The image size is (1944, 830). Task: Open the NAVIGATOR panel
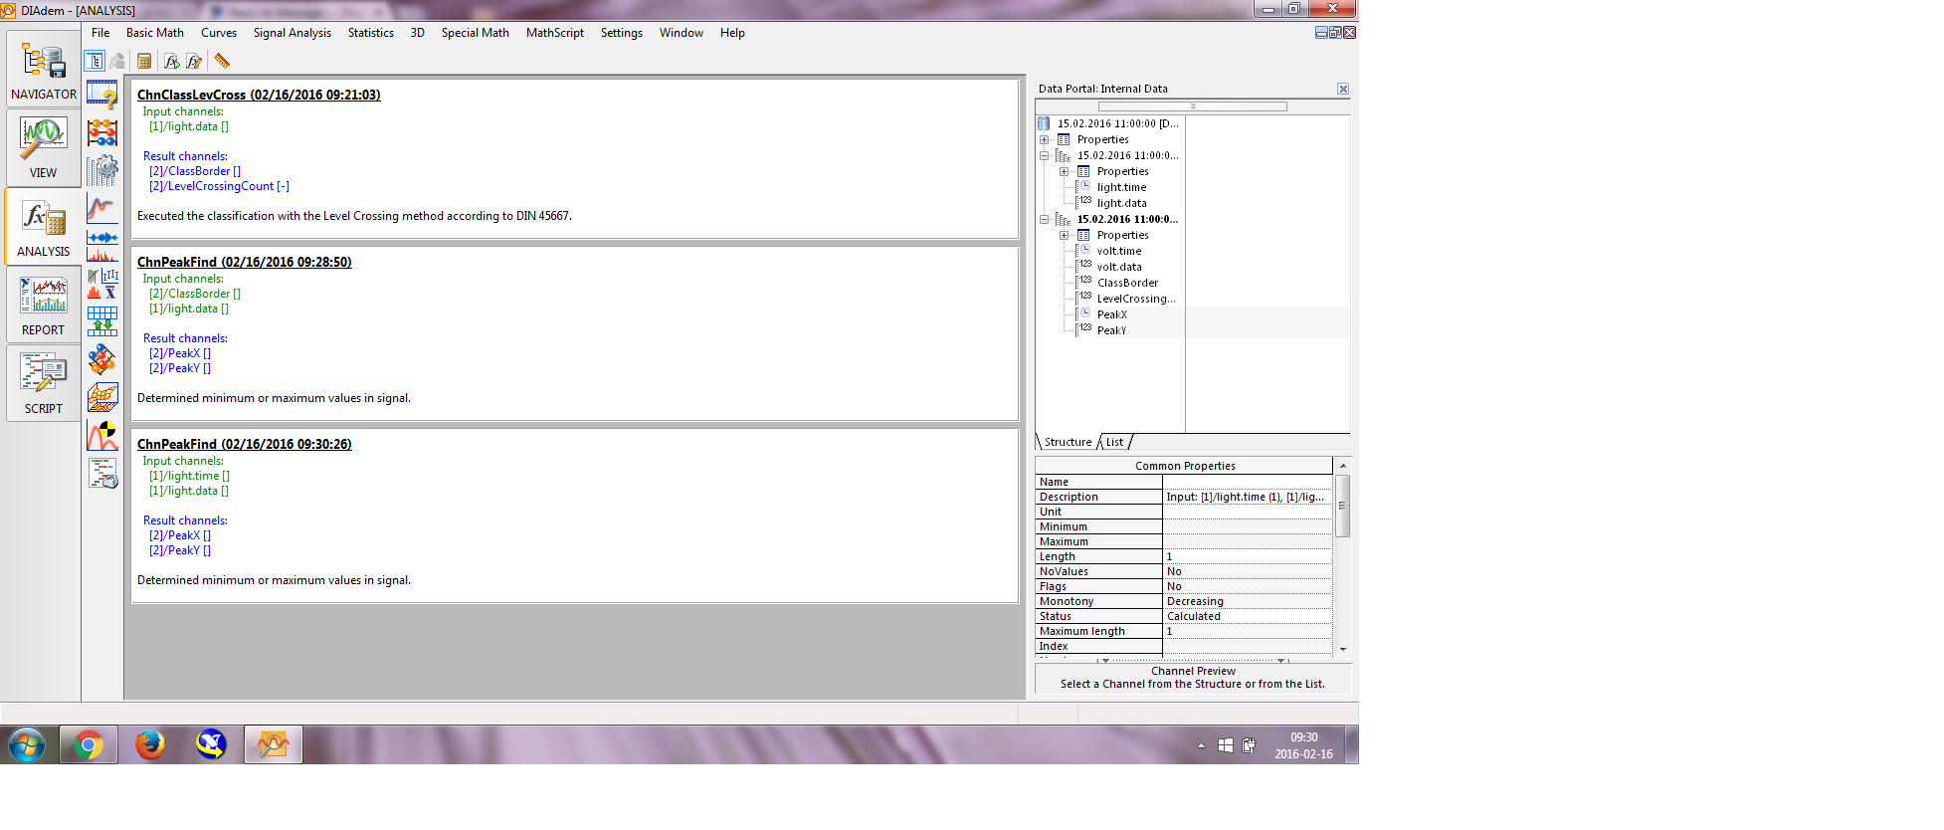point(43,69)
